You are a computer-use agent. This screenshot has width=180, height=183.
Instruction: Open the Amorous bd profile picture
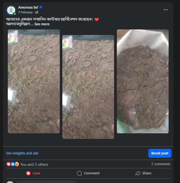pyautogui.click(x=11, y=10)
